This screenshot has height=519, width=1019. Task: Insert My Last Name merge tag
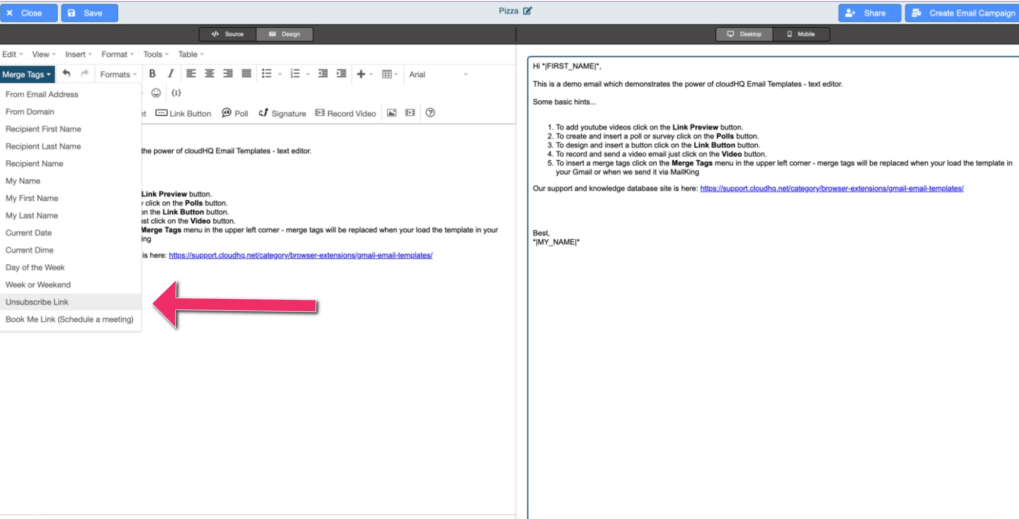click(71, 215)
